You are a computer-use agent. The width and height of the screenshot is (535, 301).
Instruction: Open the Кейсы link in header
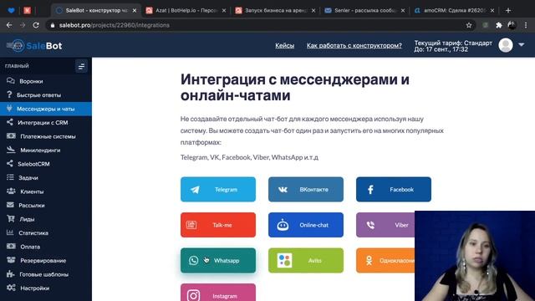pyautogui.click(x=284, y=45)
